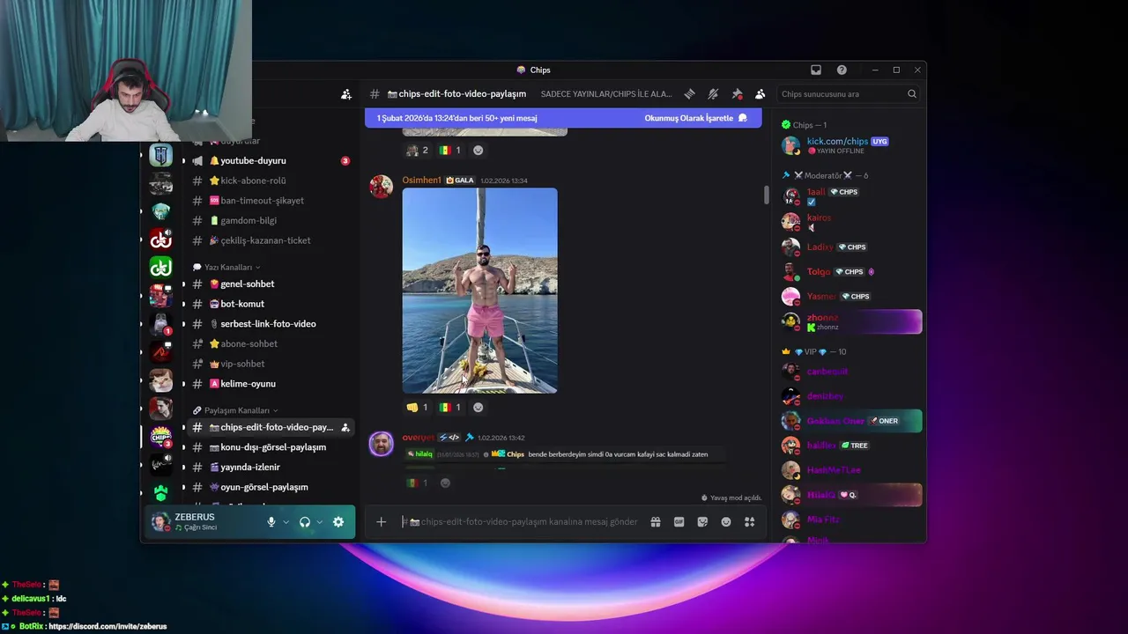Open member Gökhan Öner in the VIP list
The height and width of the screenshot is (634, 1128).
(x=851, y=421)
